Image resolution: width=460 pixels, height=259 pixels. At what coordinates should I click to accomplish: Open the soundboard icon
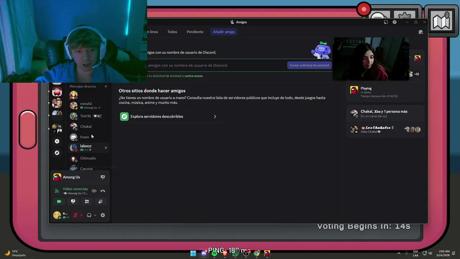pyautogui.click(x=101, y=201)
